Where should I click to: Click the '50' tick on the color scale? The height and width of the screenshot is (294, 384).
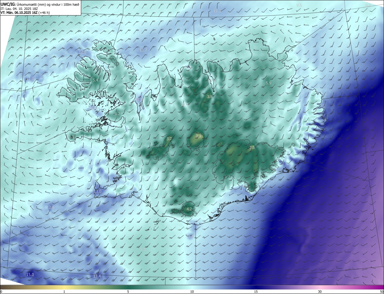(x=381, y=292)
